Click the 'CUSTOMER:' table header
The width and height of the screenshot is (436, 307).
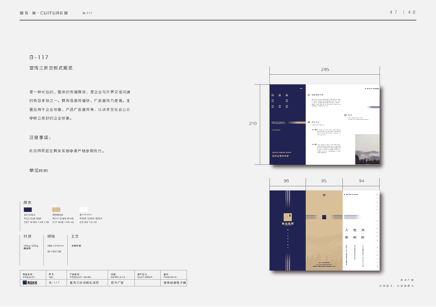(145, 277)
